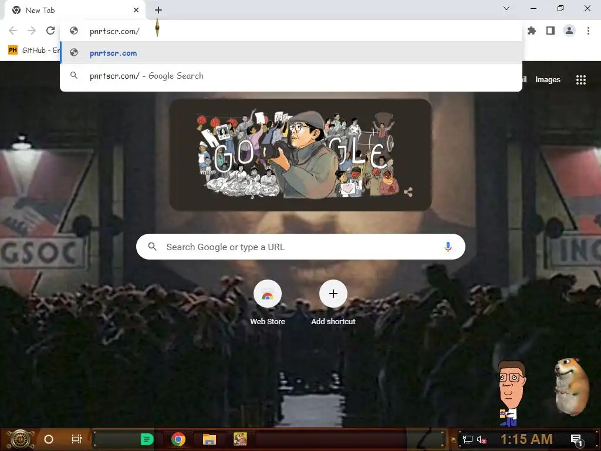Open the notification center icon

pos(576,440)
